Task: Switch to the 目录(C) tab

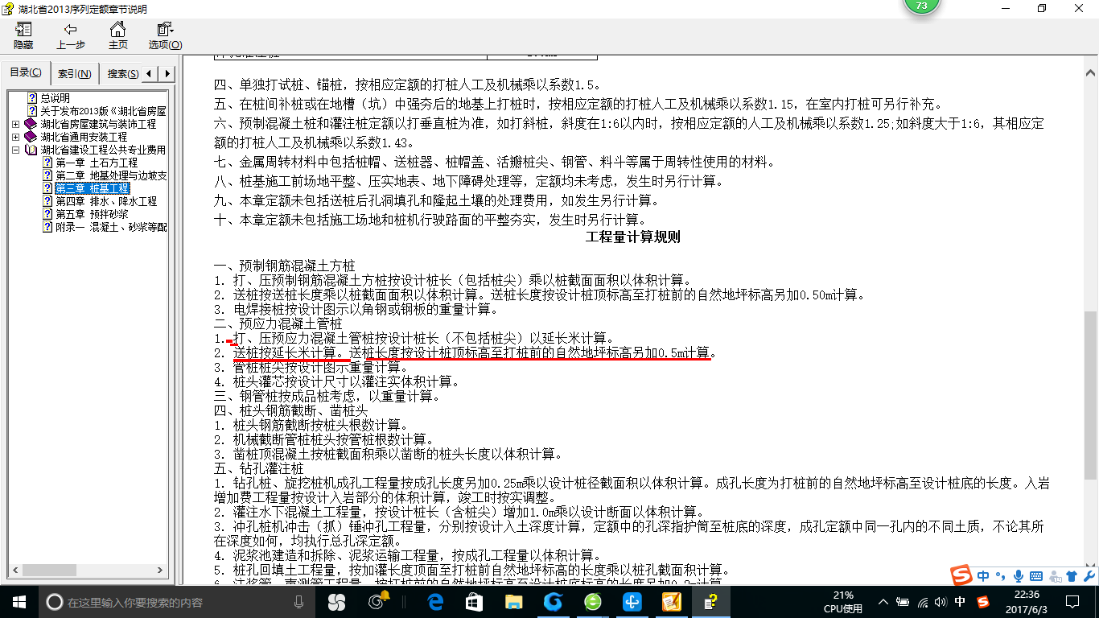Action: [26, 73]
